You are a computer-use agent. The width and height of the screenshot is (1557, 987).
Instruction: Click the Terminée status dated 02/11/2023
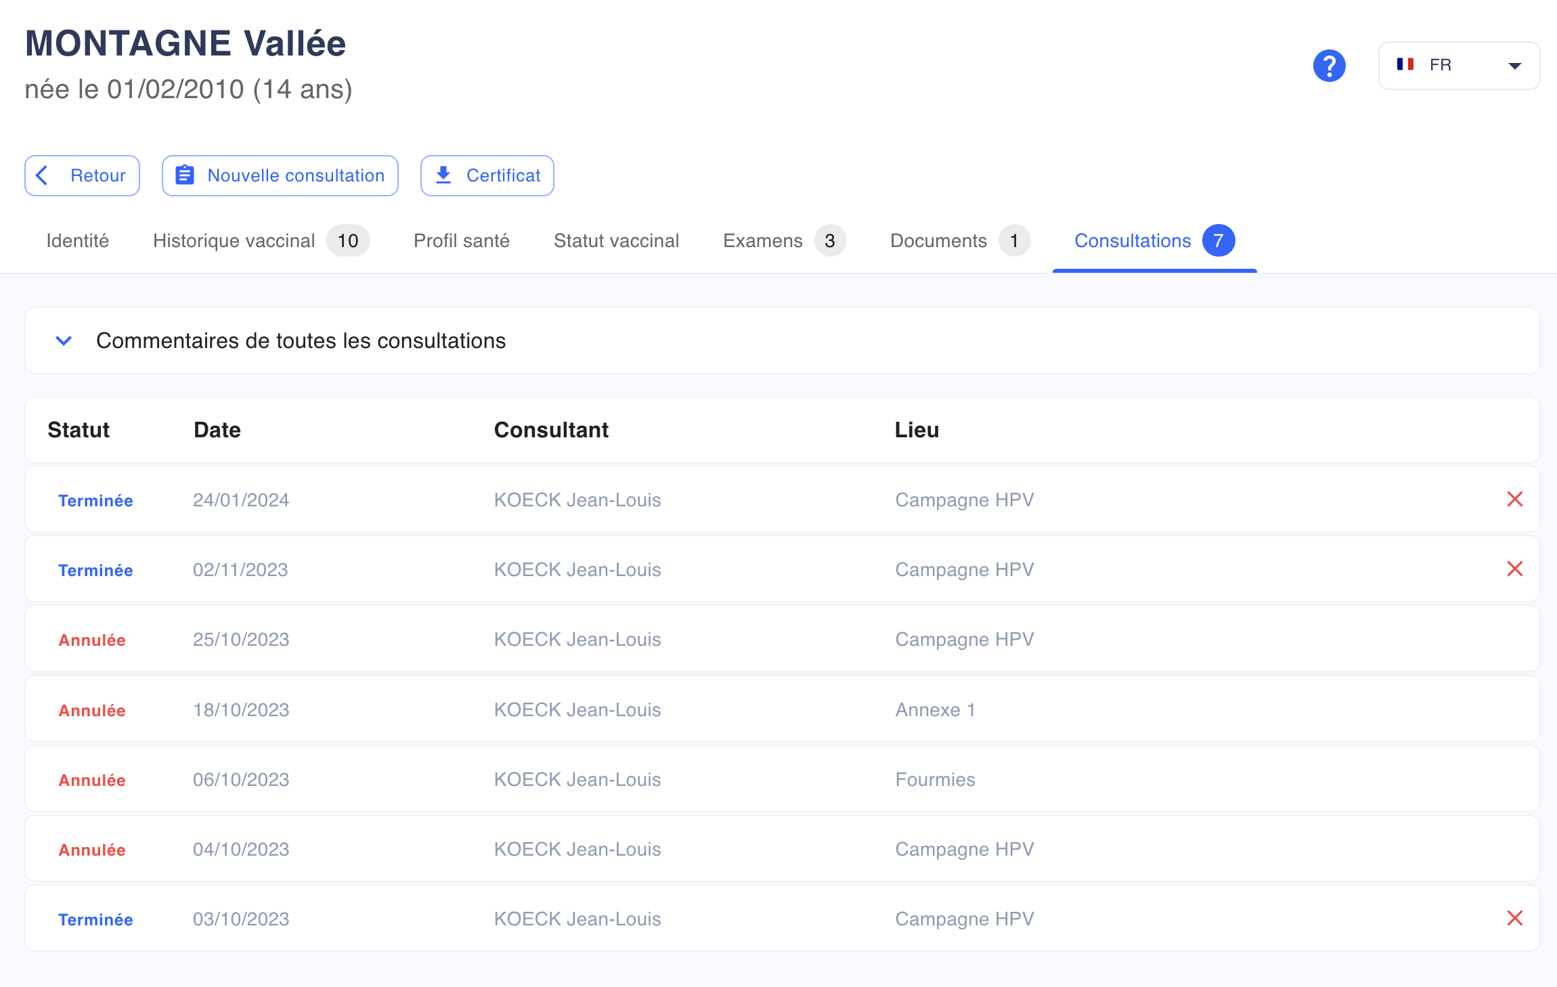pyautogui.click(x=95, y=570)
